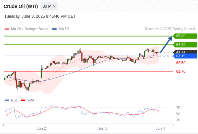
Task: Click the blue MA 50 legend swatch
Action: 54,29
